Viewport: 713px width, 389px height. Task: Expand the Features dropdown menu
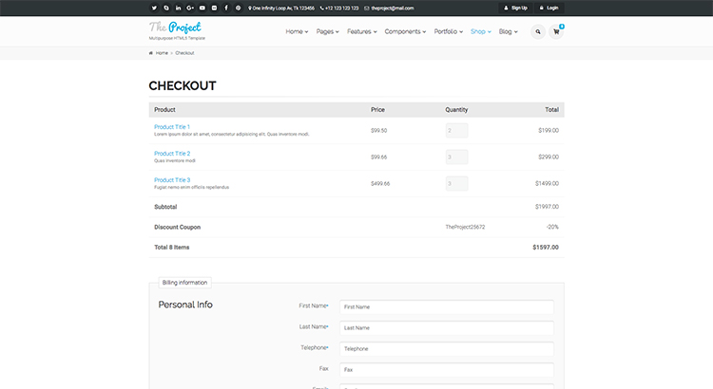click(x=361, y=31)
